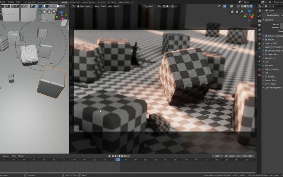Open the Tool properties tab

(259, 16)
